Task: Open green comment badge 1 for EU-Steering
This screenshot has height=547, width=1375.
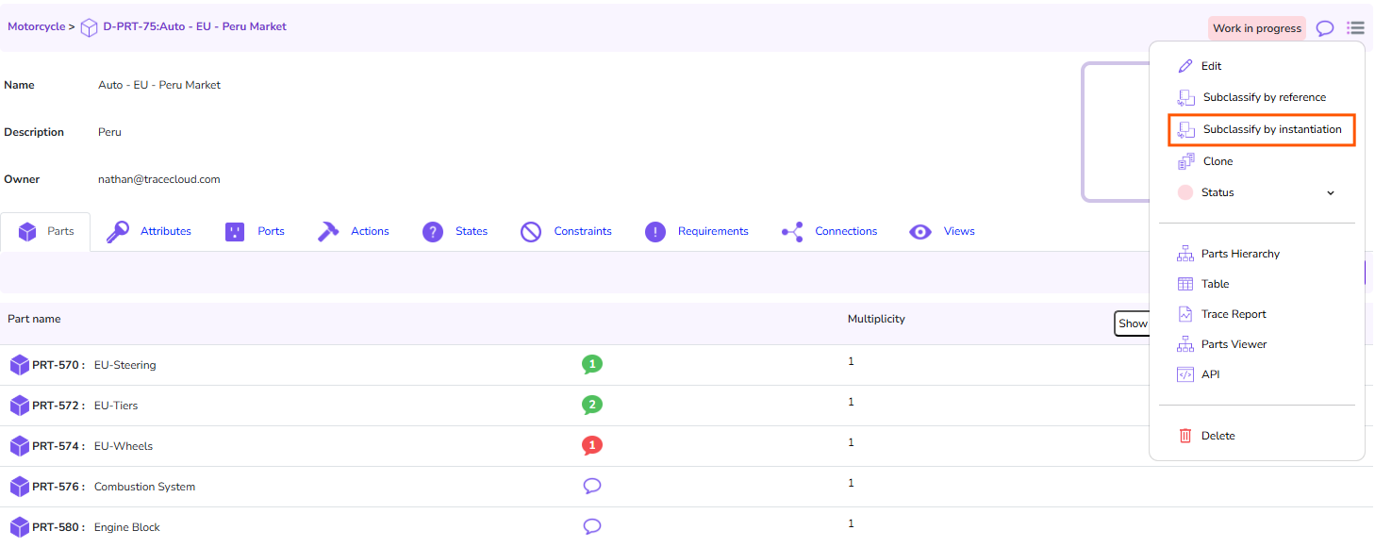Action: click(x=592, y=364)
